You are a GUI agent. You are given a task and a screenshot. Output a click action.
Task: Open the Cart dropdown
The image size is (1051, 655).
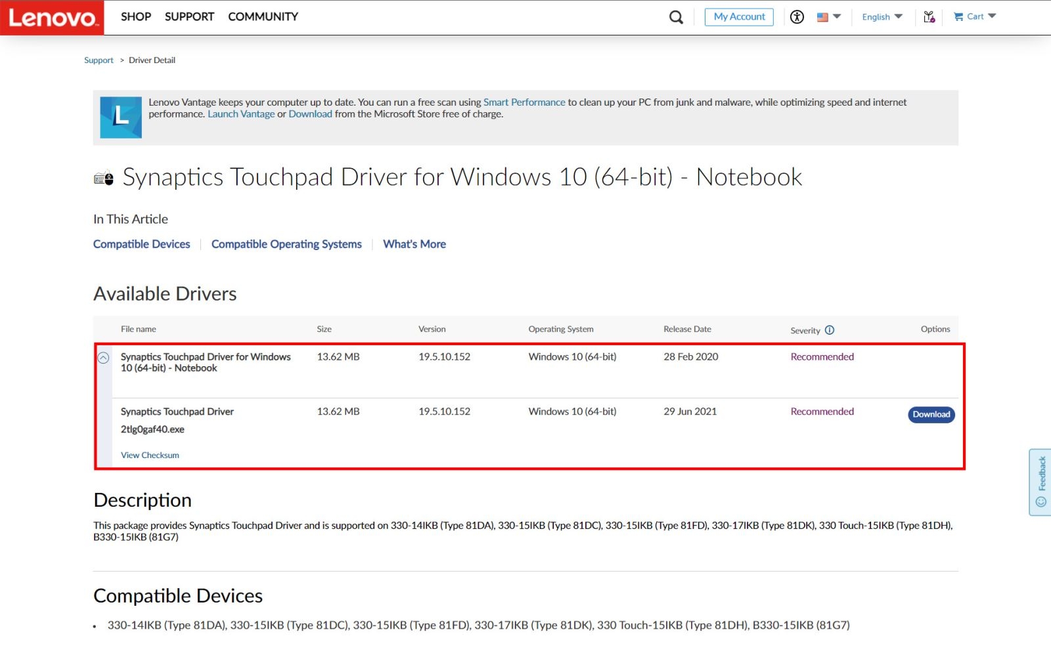[975, 16]
